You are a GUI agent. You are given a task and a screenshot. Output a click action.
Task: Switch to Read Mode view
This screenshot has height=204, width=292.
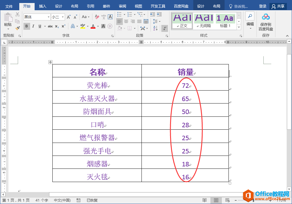click(x=204, y=200)
